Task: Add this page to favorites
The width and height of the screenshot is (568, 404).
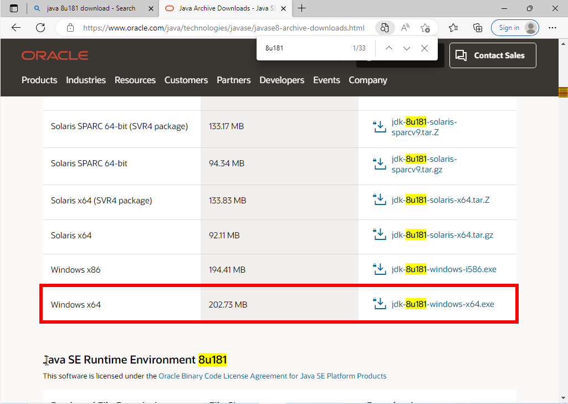Action: point(425,28)
